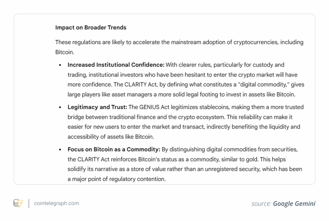Open the cointelegraph.com link
This screenshot has width=329, height=221.
pos(57,203)
